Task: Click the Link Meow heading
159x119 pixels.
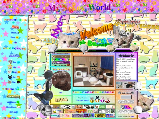Action: coord(126,93)
